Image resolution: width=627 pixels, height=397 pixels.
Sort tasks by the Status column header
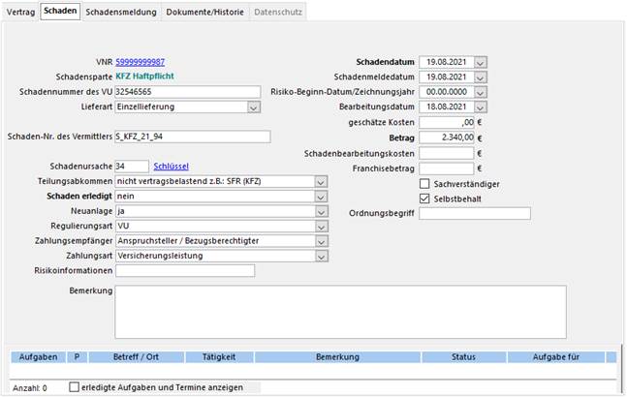463,357
